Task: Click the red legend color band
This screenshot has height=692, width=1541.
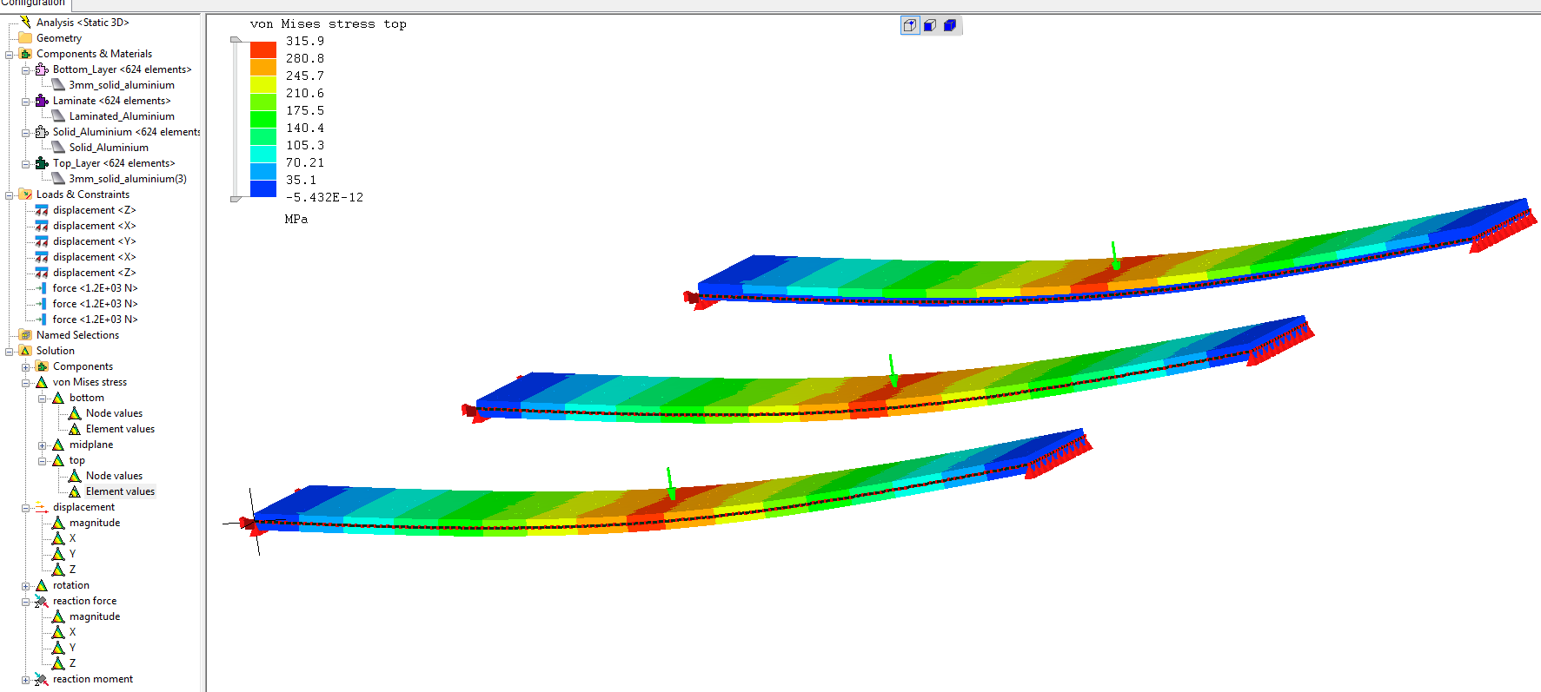Action: 263,49
